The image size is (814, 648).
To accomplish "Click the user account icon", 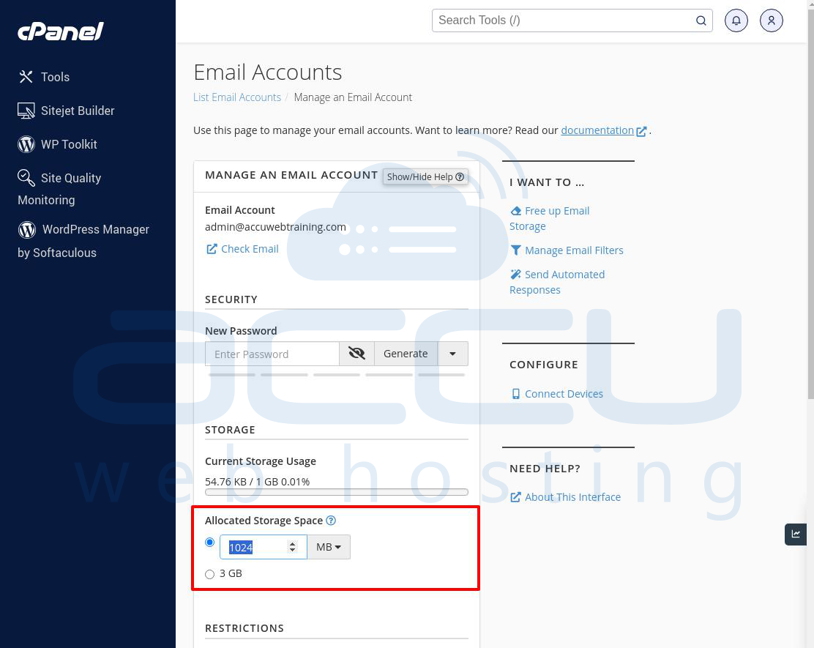I will pyautogui.click(x=772, y=20).
